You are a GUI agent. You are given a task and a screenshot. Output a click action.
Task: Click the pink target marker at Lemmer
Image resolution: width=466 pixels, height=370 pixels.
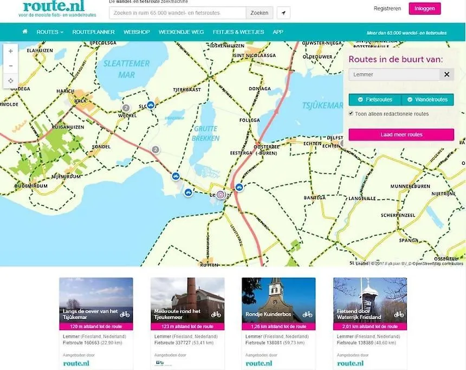(x=221, y=194)
